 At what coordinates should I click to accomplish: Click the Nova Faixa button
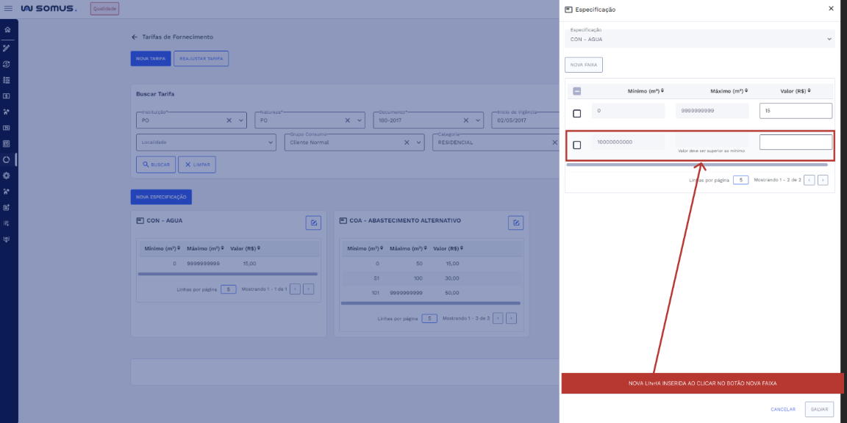tap(584, 65)
